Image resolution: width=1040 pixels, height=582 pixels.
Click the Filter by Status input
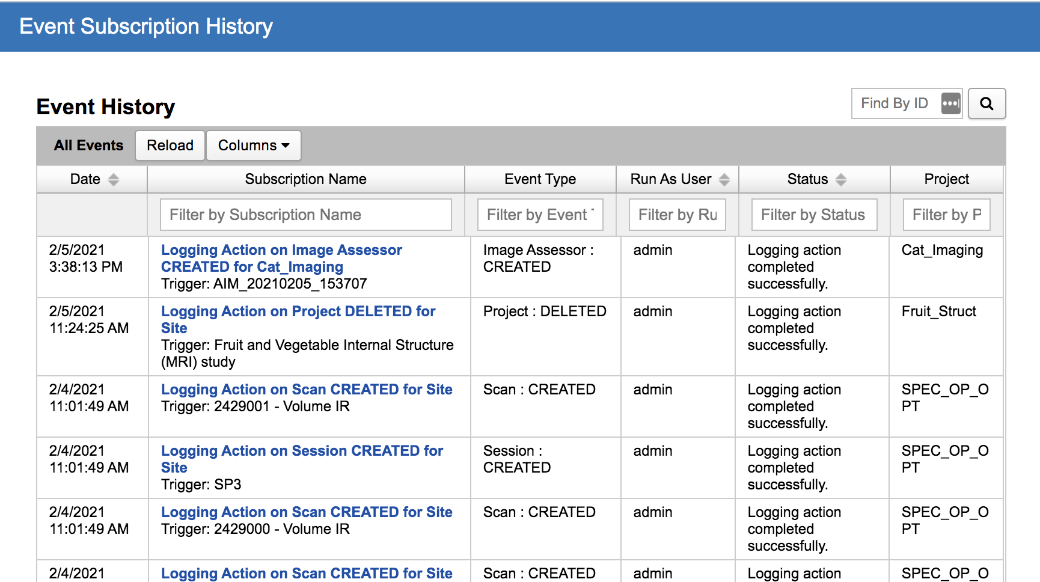click(x=814, y=215)
